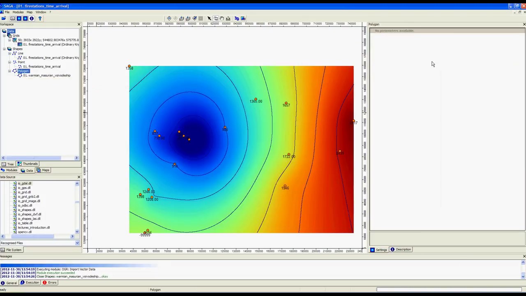Image resolution: width=526 pixels, height=296 pixels.
Task: Toggle the Show Message Window info icon
Action: (31, 18)
